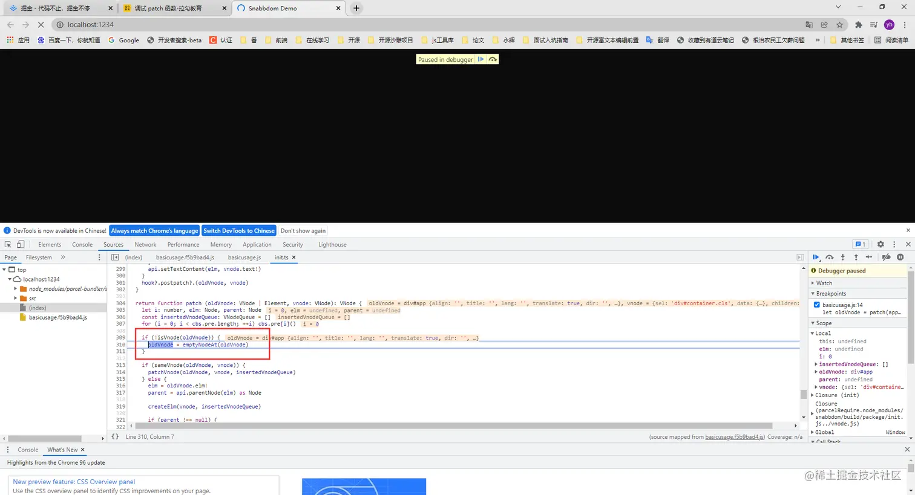915x495 pixels.
Task: Resume script execution in debugger sidebar
Action: [816, 257]
